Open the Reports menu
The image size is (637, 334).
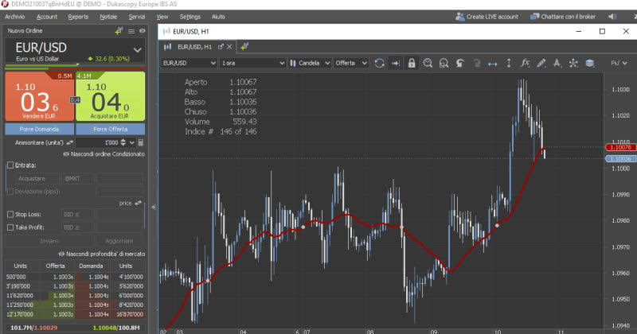click(78, 16)
